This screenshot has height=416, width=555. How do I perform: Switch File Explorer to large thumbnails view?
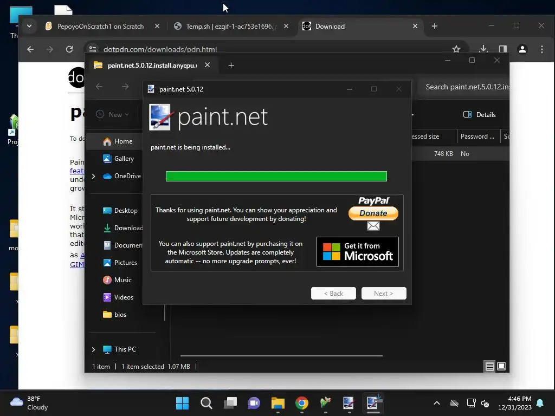(501, 366)
